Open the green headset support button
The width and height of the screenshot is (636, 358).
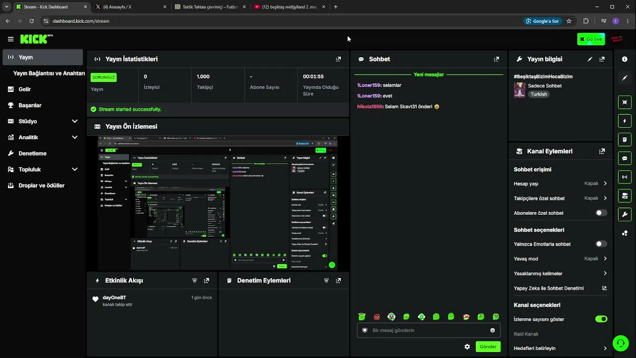click(x=620, y=343)
